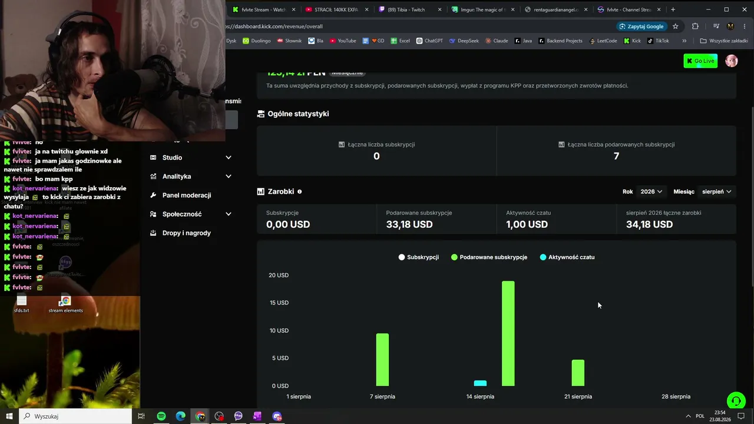Open the sfds.txt desktop file
754x424 pixels.
(x=22, y=304)
